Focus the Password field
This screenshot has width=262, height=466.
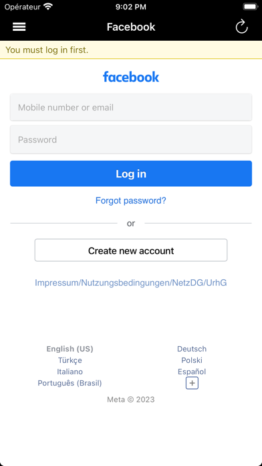coord(131,140)
